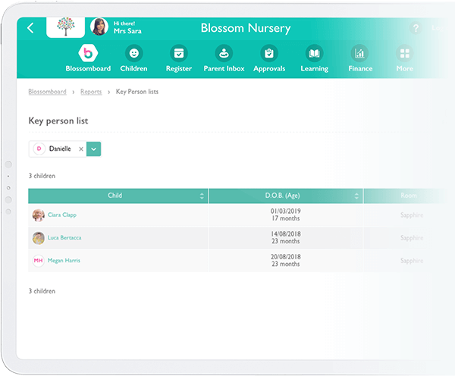Sort by the D.O.B. (Age) column arrows
This screenshot has height=376, width=455.
(356, 196)
